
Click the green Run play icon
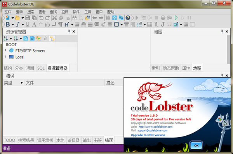176,18
